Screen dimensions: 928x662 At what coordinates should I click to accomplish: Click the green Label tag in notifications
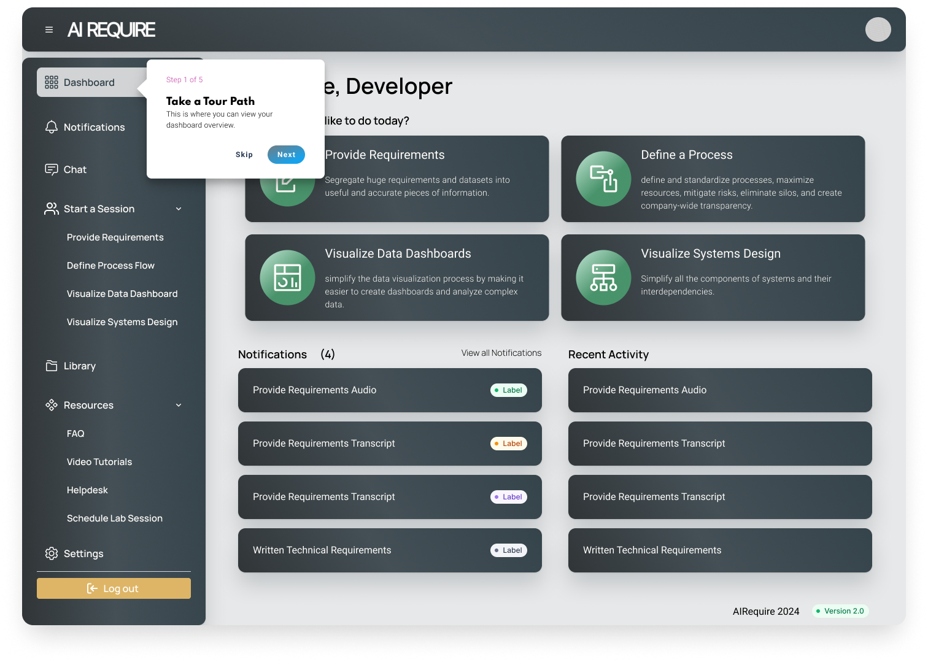click(x=509, y=390)
